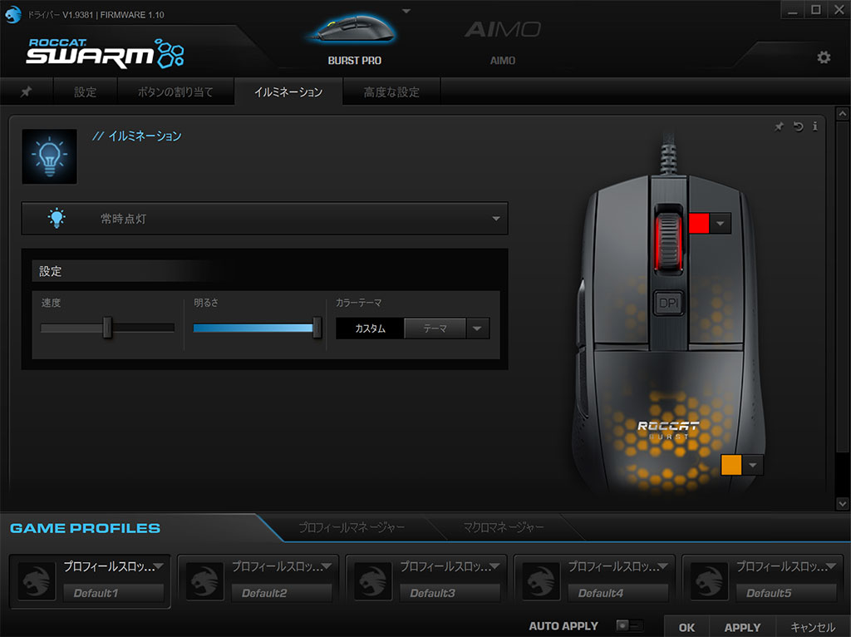This screenshot has height=637, width=851.
Task: Click the scrollbar up arrow
Action: coord(842,113)
